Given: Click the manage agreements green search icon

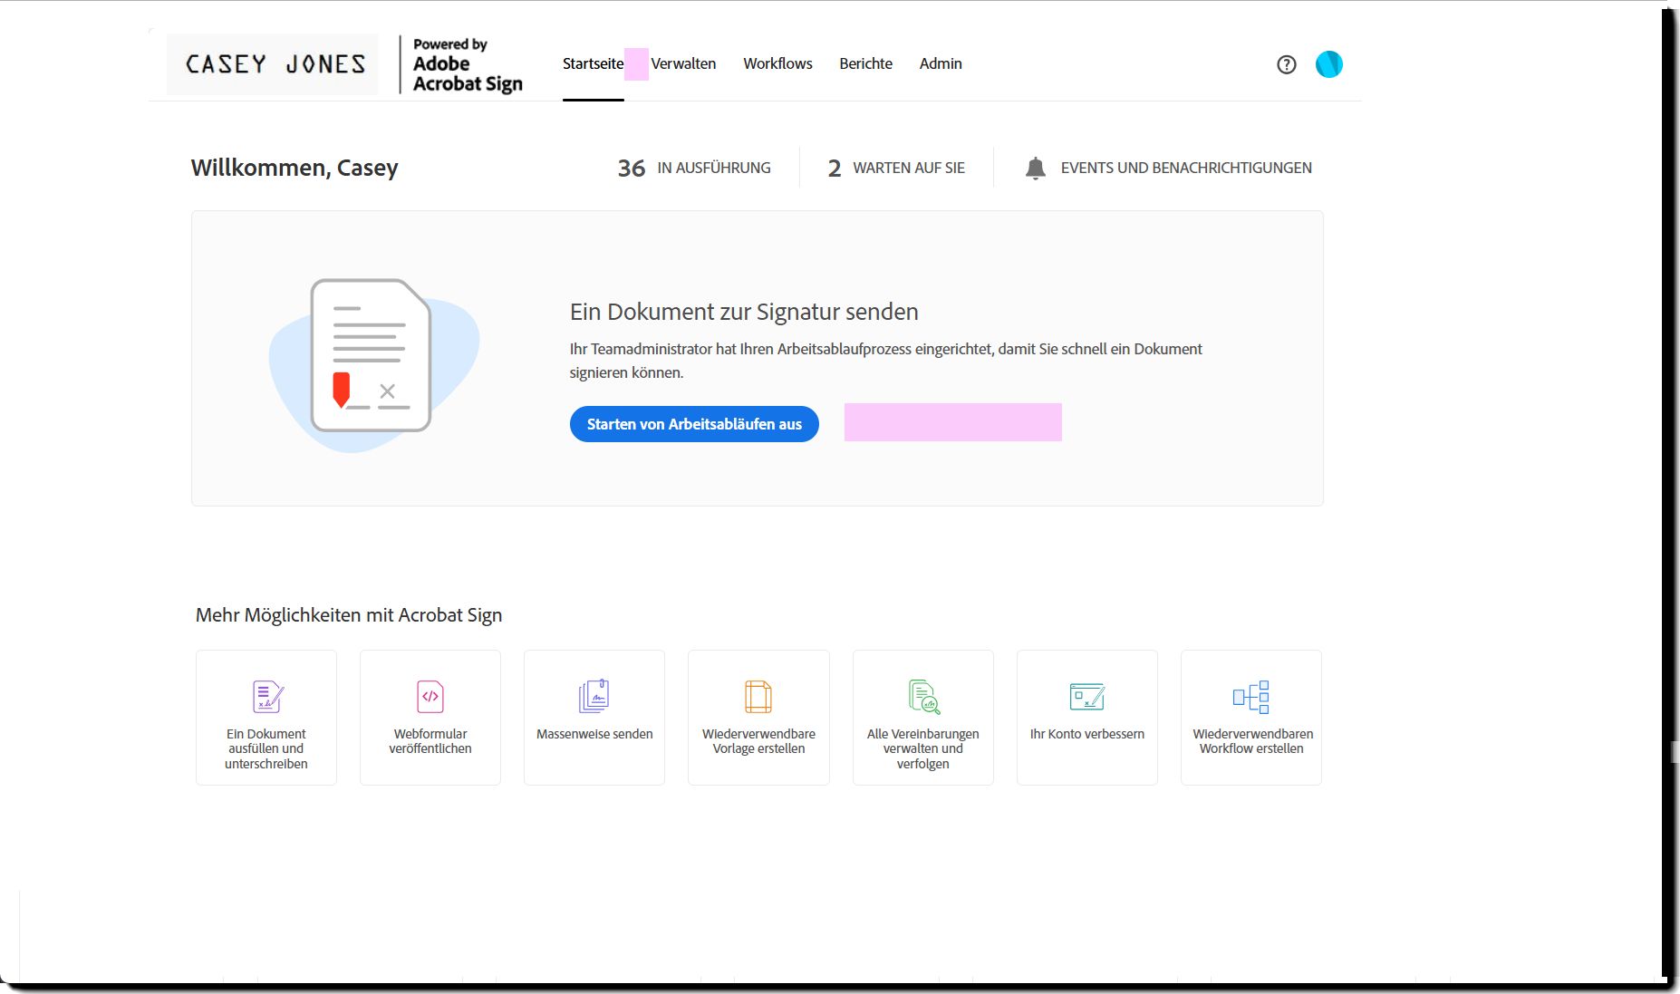Looking at the screenshot, I should [x=924, y=697].
